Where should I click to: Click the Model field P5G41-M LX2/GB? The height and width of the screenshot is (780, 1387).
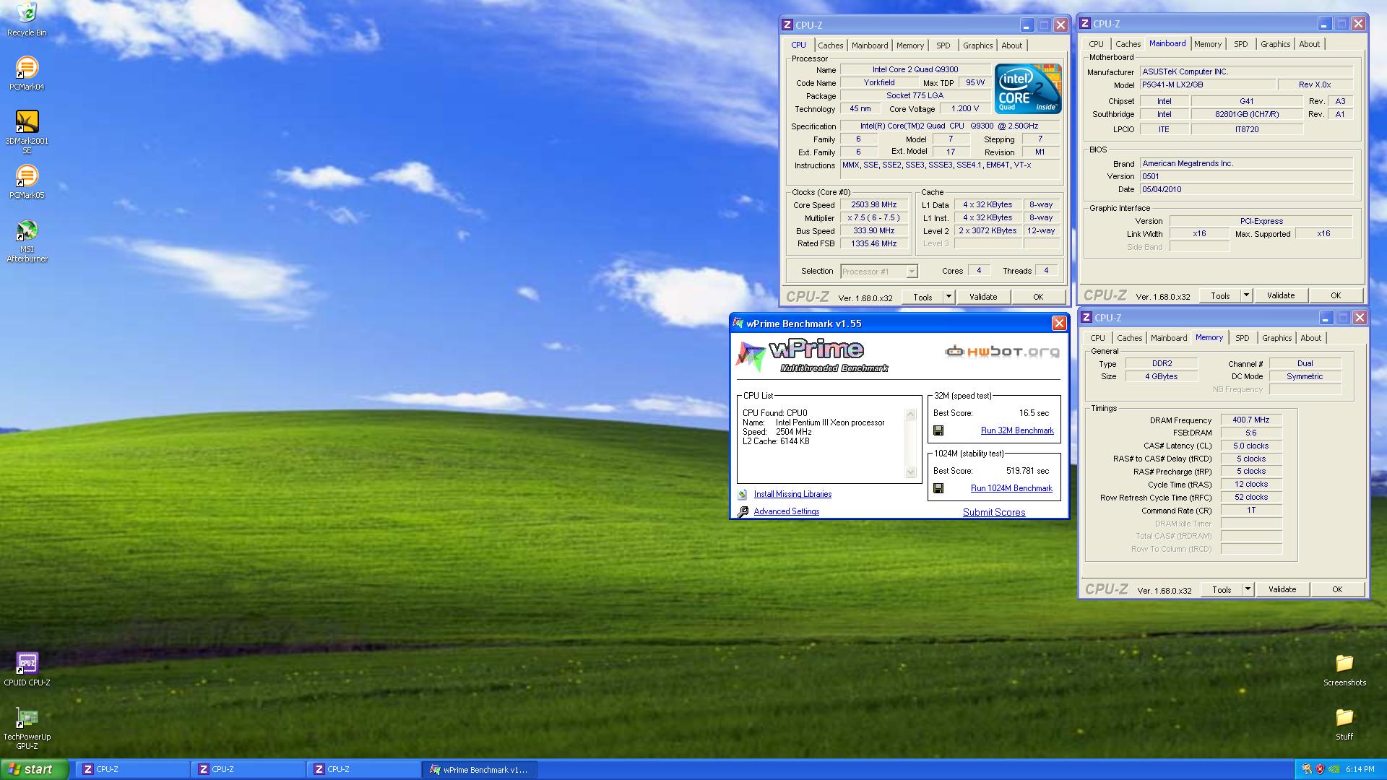pos(1206,84)
